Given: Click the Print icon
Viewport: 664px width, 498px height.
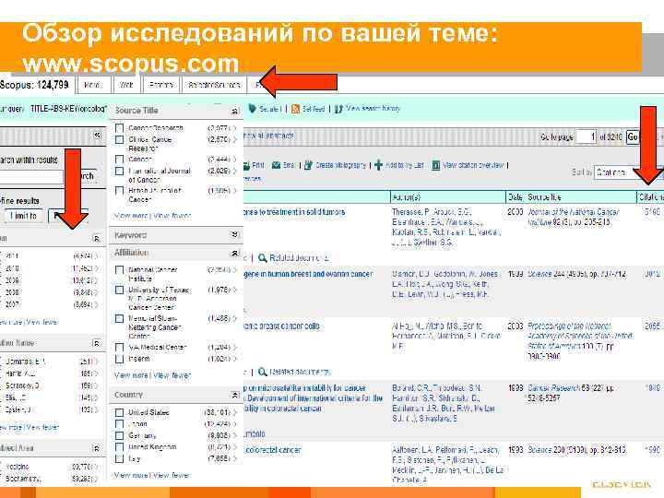Looking at the screenshot, I should pos(246,166).
